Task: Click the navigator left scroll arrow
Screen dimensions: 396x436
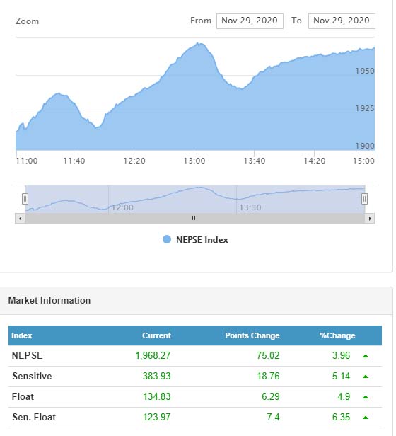Action: [20, 219]
